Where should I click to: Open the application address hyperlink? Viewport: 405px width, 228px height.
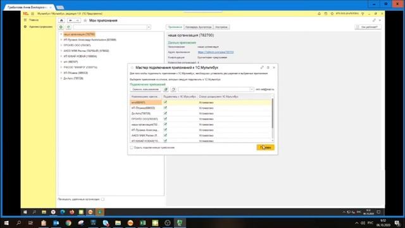coord(215,52)
